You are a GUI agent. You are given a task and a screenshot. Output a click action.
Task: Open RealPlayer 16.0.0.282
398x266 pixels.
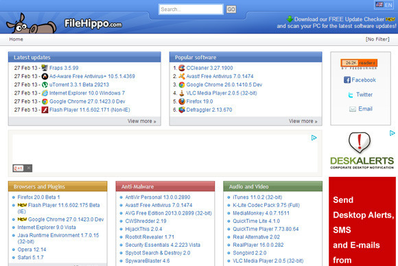click(258, 245)
